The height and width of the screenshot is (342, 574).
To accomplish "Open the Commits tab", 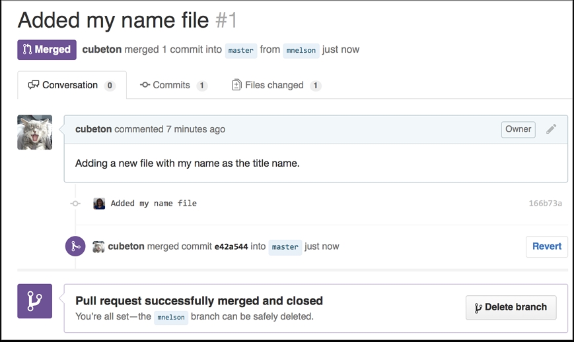I will point(174,85).
